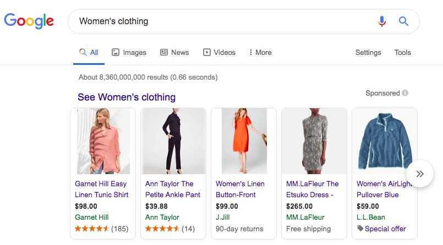Click the $99.00 price
This screenshot has height=245, width=443.
click(x=227, y=207)
